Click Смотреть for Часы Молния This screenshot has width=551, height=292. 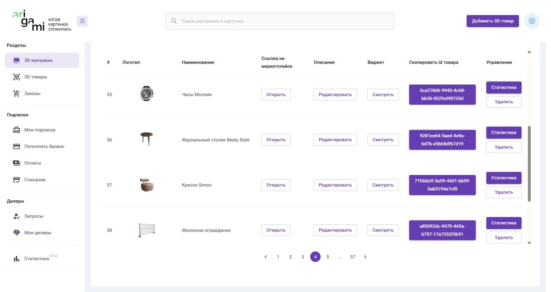click(x=383, y=94)
